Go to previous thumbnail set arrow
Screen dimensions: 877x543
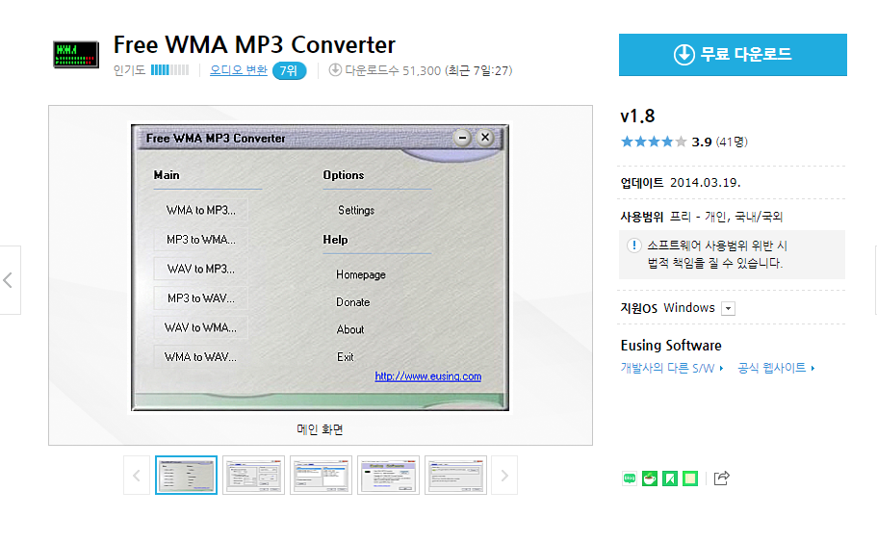[x=137, y=476]
